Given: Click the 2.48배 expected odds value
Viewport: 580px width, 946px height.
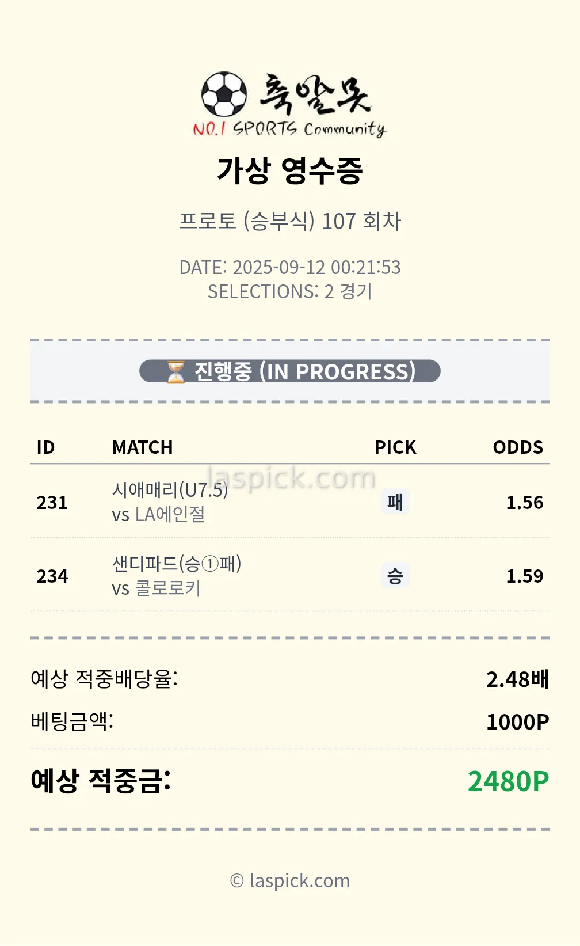Looking at the screenshot, I should click(x=517, y=679).
